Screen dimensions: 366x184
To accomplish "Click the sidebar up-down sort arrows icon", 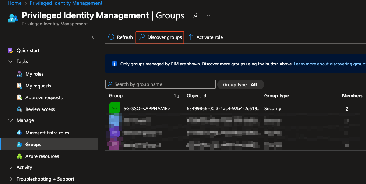I will 81,37.
